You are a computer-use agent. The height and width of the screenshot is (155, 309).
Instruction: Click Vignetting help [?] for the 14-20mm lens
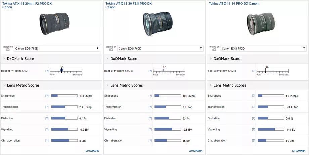point(47,130)
